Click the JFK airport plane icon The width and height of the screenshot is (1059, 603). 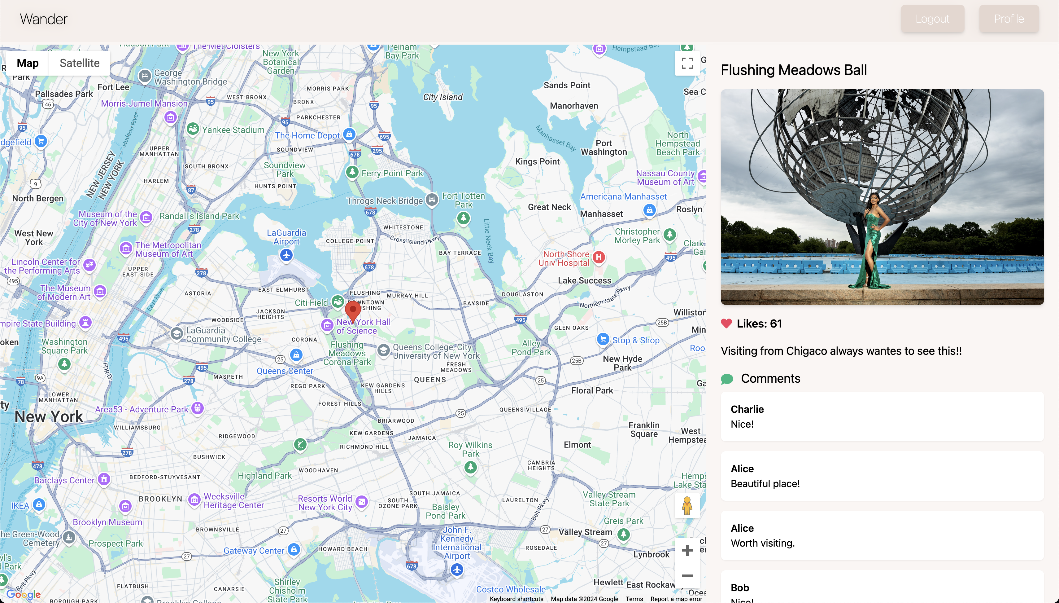click(x=456, y=570)
